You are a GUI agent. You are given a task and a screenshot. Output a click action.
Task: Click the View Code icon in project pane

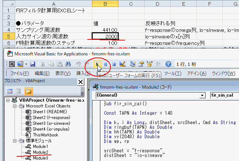click(x=10, y=91)
